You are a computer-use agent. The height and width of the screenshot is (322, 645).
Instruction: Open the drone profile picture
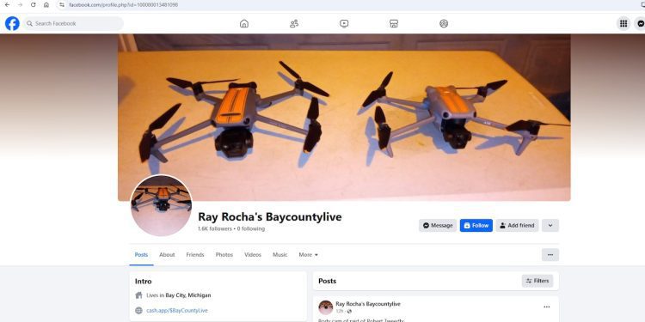[162, 205]
